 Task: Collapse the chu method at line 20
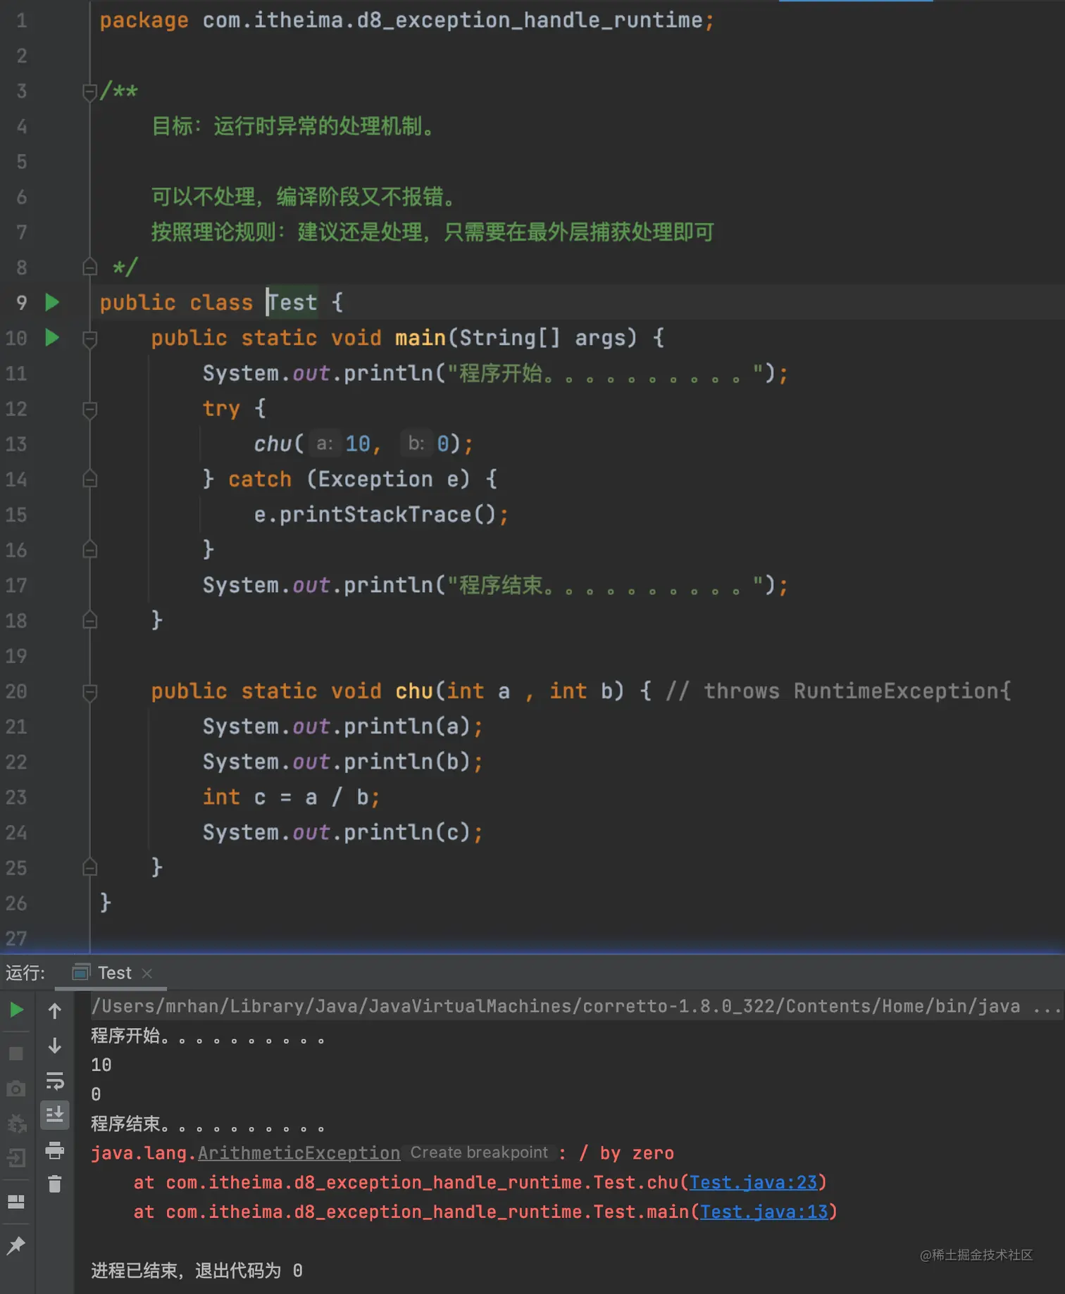click(89, 692)
